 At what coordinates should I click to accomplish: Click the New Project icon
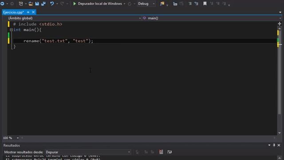click(x=21, y=4)
